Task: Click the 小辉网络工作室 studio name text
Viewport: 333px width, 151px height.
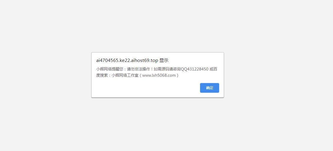Action: tap(125, 75)
